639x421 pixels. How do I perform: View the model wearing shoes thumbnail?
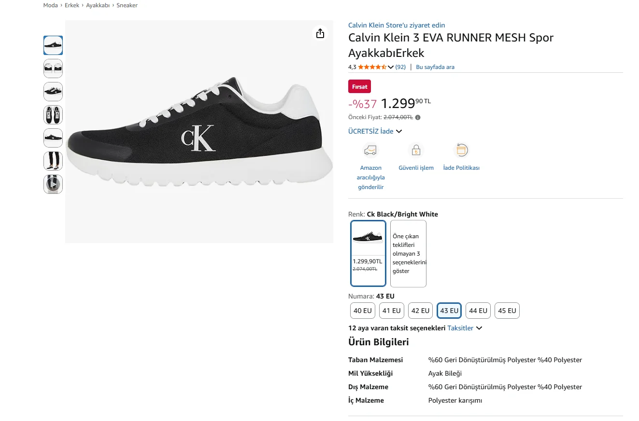click(x=53, y=161)
